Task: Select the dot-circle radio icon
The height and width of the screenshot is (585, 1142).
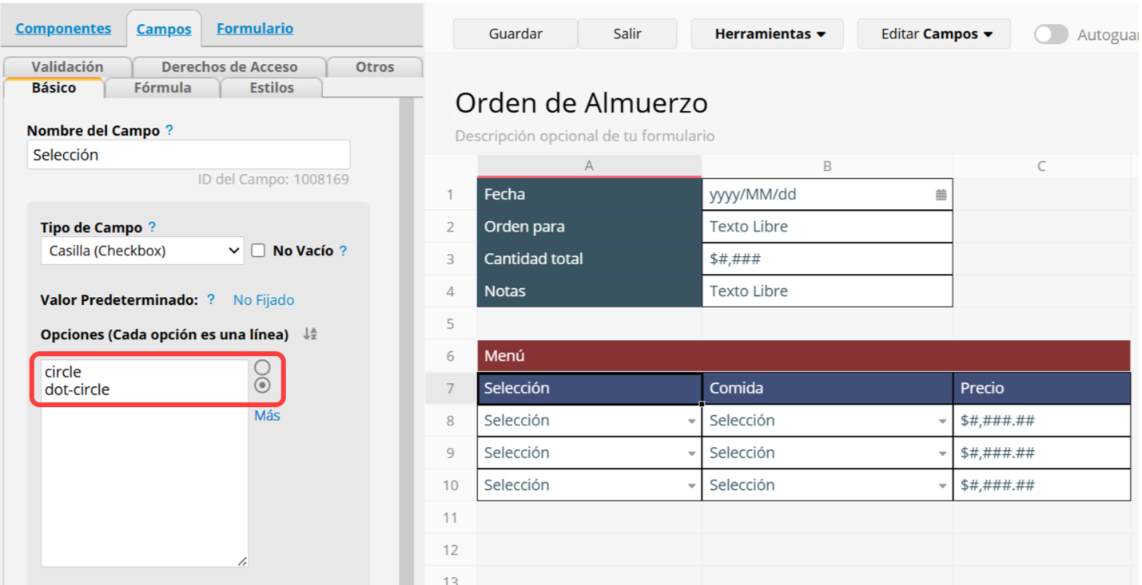Action: [262, 385]
